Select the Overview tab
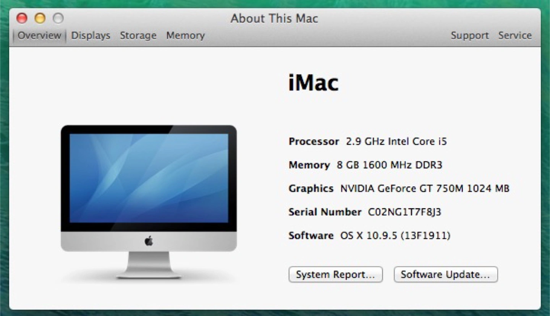 coord(39,35)
